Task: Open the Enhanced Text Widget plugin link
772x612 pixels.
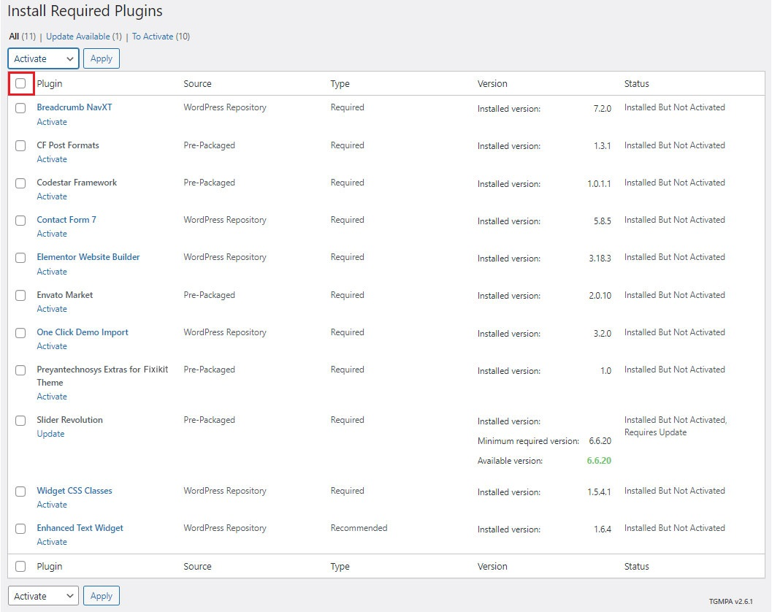Action: 80,528
